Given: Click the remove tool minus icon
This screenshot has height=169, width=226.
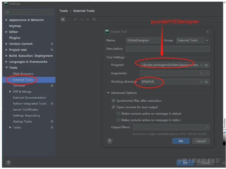Looking at the screenshot, I should click(x=69, y=19).
